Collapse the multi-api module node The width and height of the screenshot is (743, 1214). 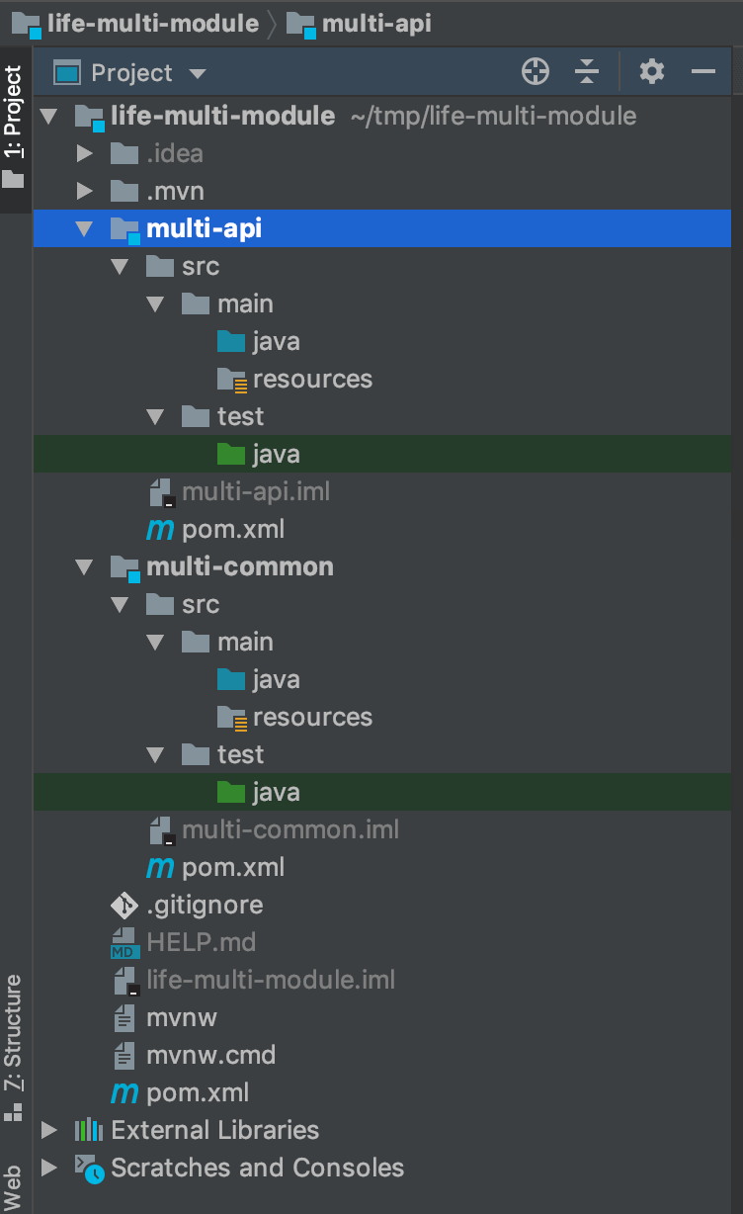(84, 229)
